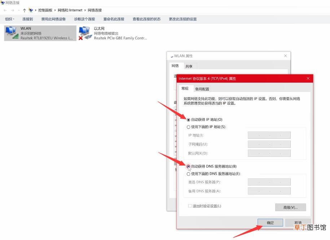Viewport: 330px width, 240px height.
Task: Select the WLAN network adapter icon
Action: pos(12,33)
